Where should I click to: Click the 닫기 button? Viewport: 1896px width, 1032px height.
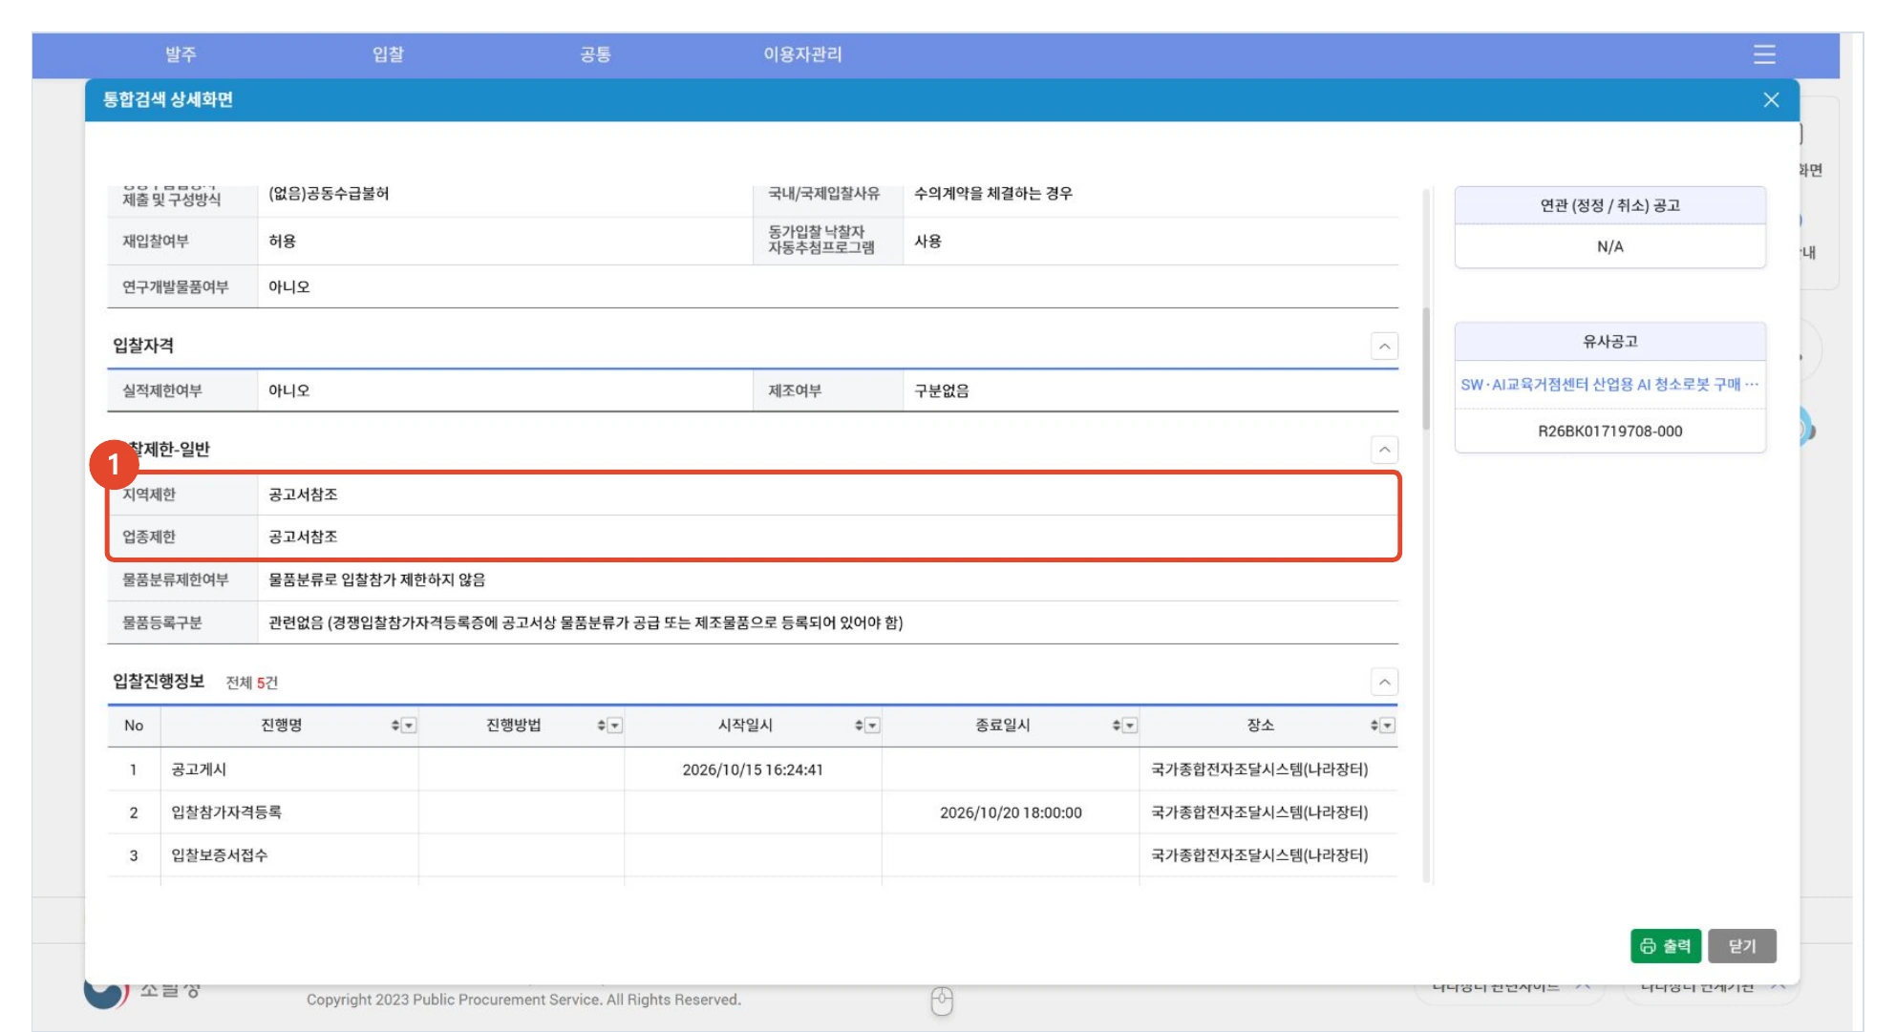(1742, 946)
